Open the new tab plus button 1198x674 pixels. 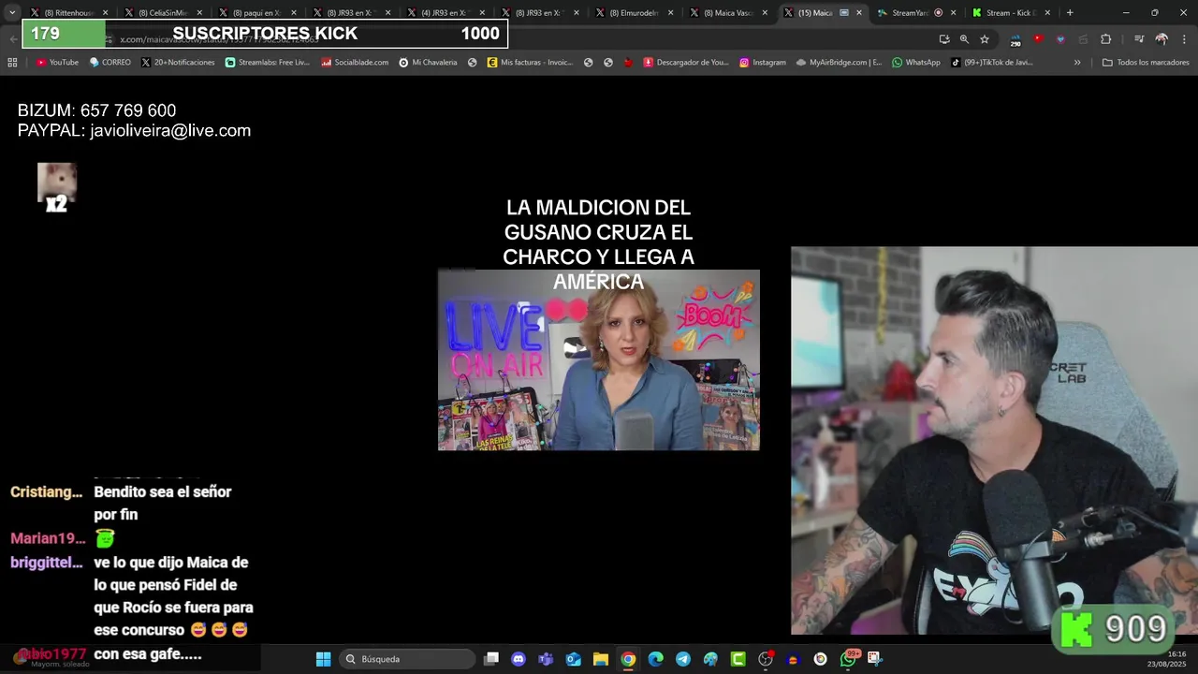(x=1070, y=13)
